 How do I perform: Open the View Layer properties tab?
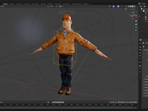pos(140,53)
